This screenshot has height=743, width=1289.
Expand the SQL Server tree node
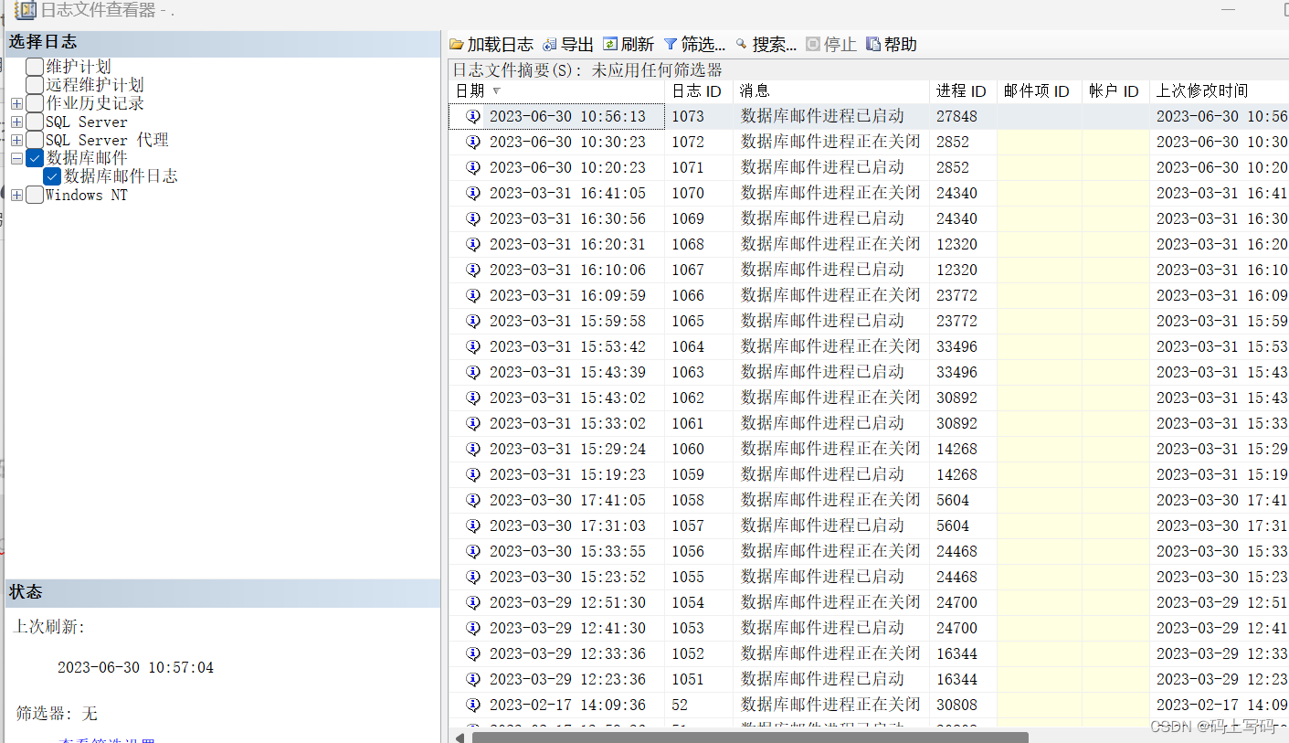(x=16, y=122)
